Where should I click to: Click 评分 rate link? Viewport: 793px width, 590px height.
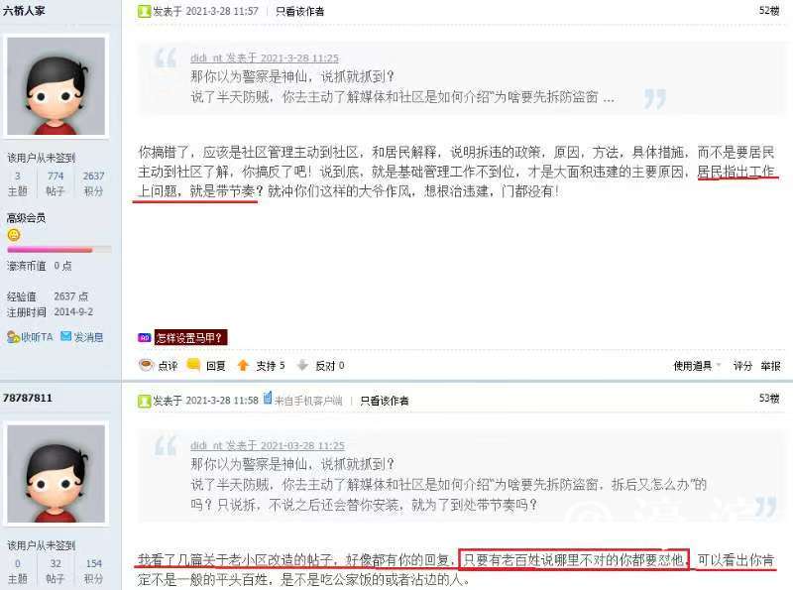tap(742, 365)
